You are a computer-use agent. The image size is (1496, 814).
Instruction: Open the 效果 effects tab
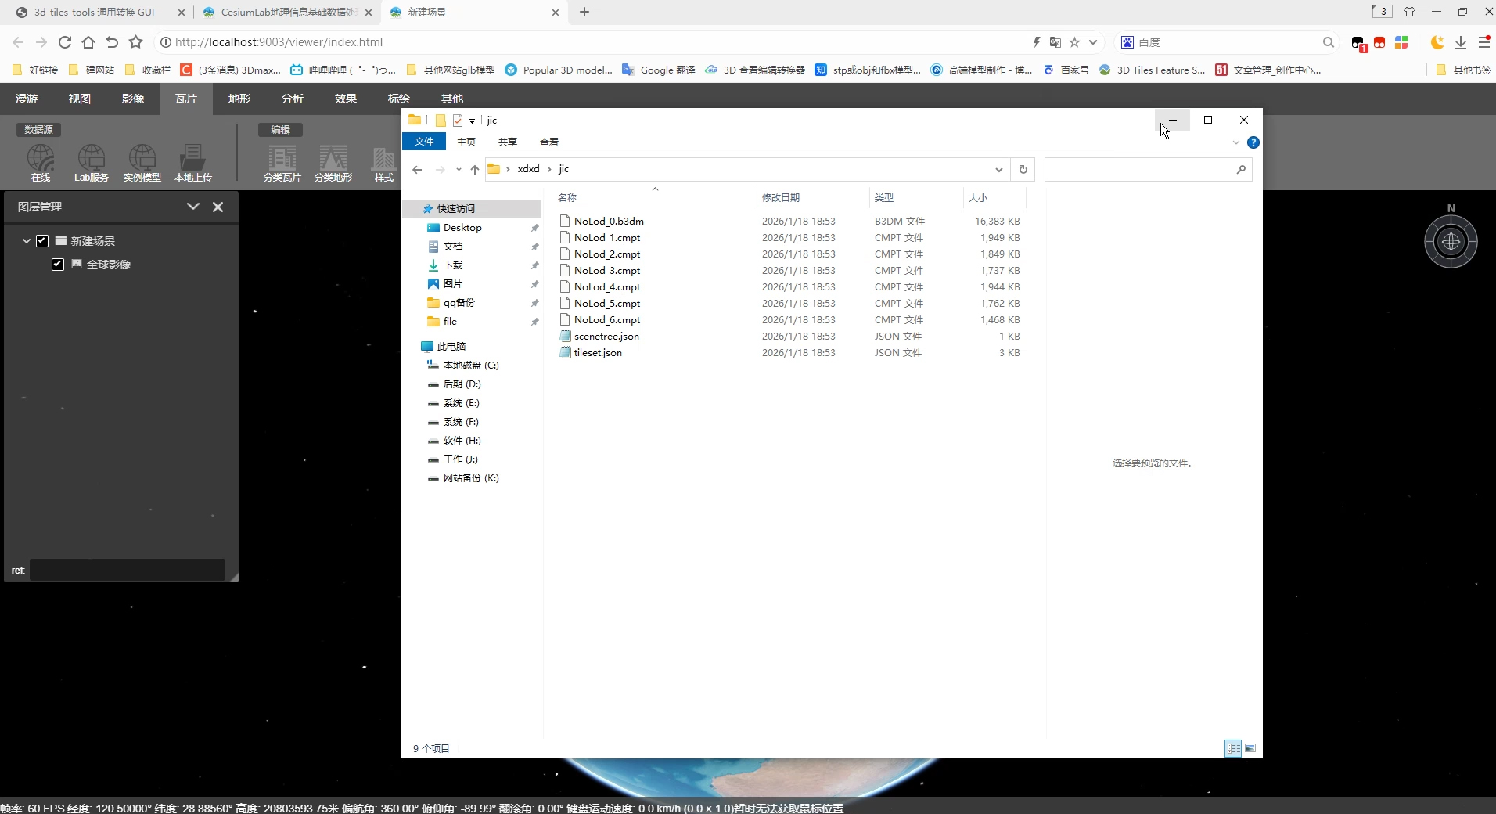point(346,99)
